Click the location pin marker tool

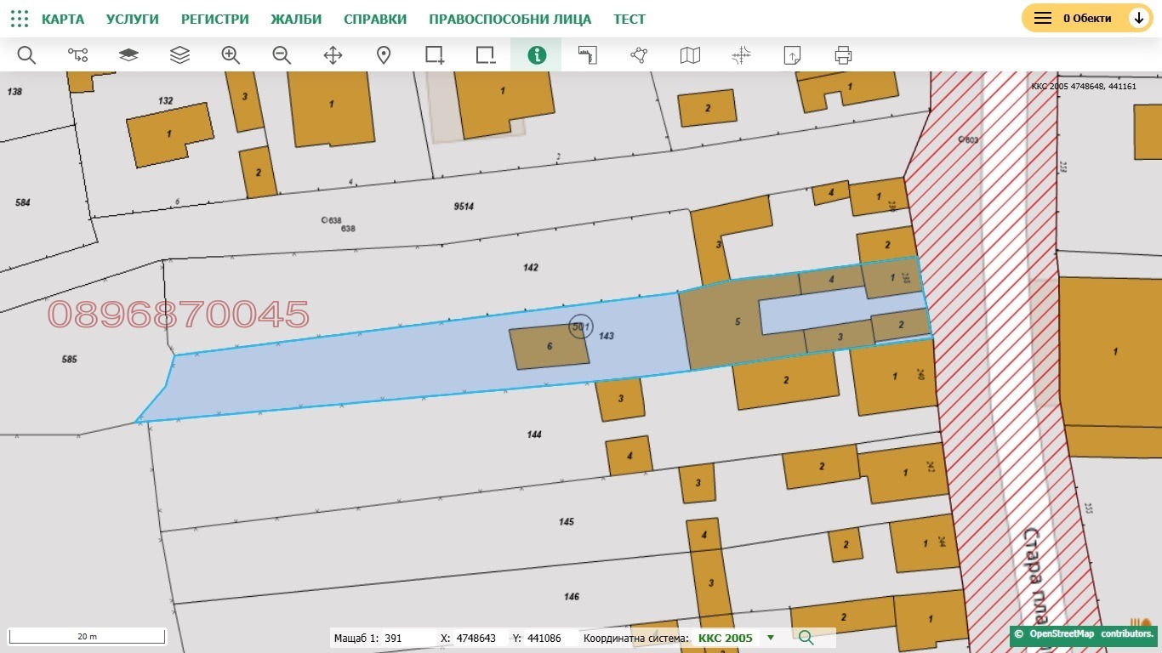pos(384,55)
